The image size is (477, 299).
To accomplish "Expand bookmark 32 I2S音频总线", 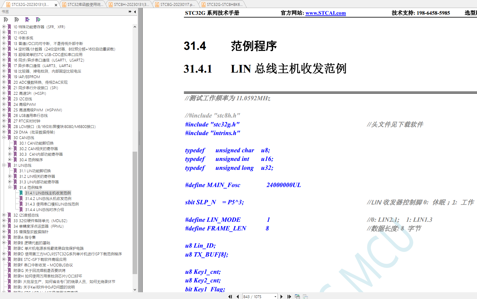I will (x=4, y=215).
